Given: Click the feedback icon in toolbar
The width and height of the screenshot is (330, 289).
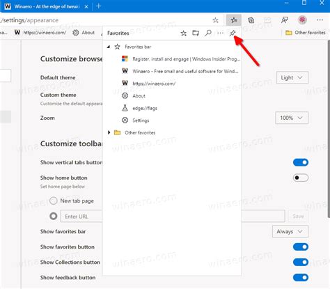Looking at the screenshot, I should (285, 20).
